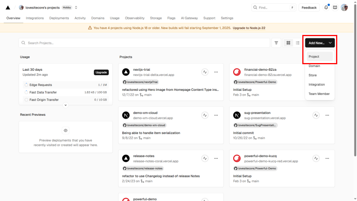
Task: Open the user avatar menu
Action: (x=344, y=8)
